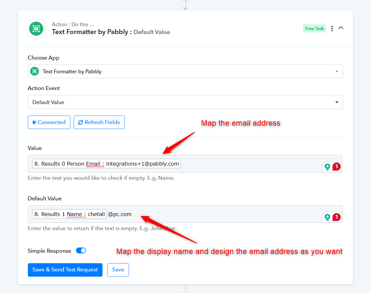Toggle the Simple Response switch
This screenshot has width=371, height=293.
click(81, 251)
